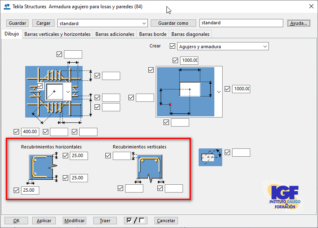Screen dimensions: 318x228
Task: Toggle checkbox left of Recubrimientos verticales field
Action: pyautogui.click(x=108, y=156)
